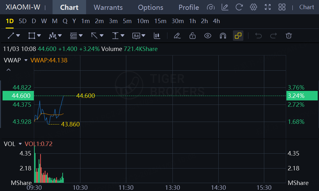
Task: Click the refresh chart icon
Action: coord(239,7)
